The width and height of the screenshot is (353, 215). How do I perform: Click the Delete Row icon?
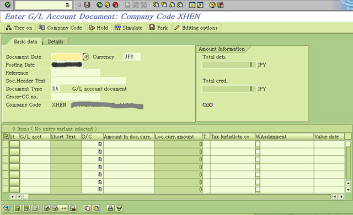tap(73, 208)
